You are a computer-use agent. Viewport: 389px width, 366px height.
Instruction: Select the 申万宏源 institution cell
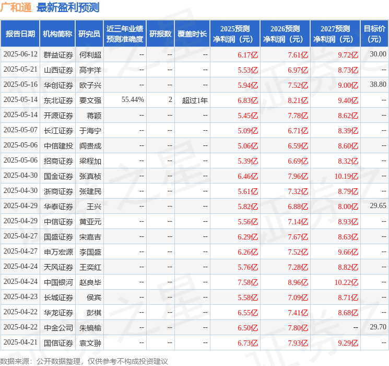coord(58,251)
